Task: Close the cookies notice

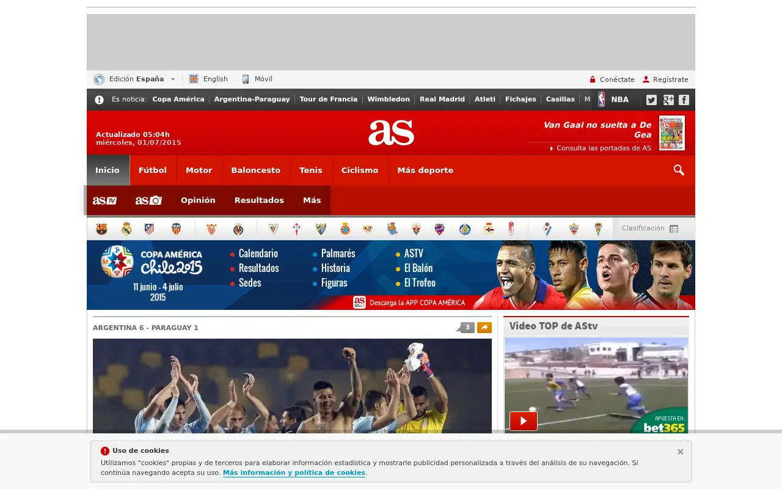Action: pos(681,452)
